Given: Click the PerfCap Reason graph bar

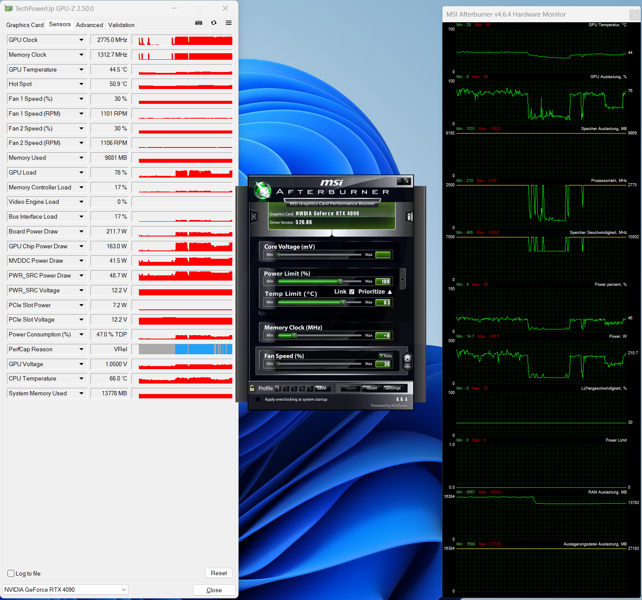Looking at the screenshot, I should pos(186,349).
